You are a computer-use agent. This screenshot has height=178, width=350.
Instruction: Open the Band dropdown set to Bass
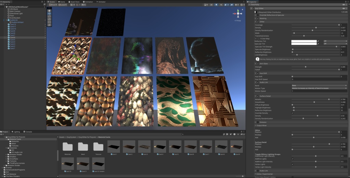(x=319, y=85)
